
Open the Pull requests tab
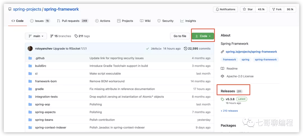click(x=73, y=21)
